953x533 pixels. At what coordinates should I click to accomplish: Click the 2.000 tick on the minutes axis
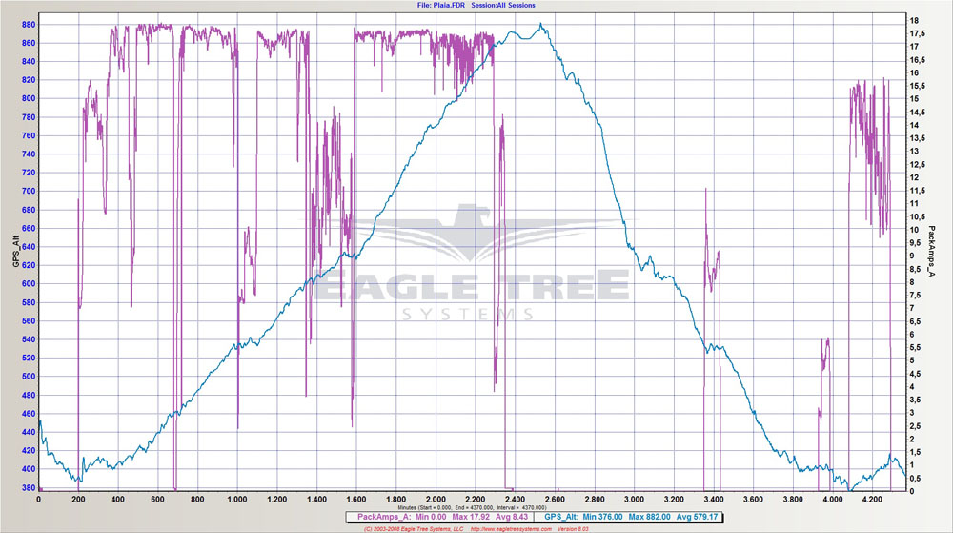coord(436,499)
